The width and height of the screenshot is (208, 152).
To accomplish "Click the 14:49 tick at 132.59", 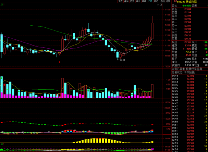I will tap(190, 119).
